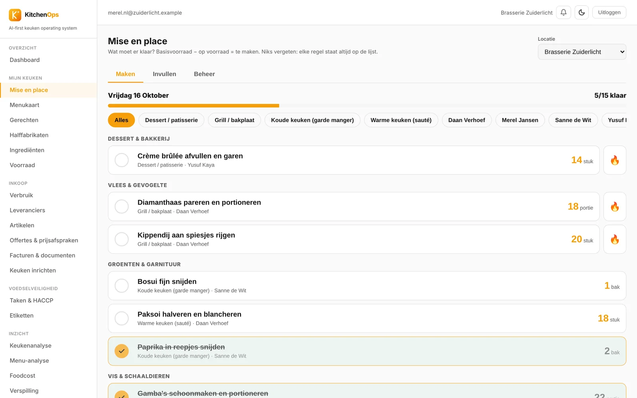637x398 pixels.
Task: Filter by Warme keuken (sauté)
Action: [401, 120]
